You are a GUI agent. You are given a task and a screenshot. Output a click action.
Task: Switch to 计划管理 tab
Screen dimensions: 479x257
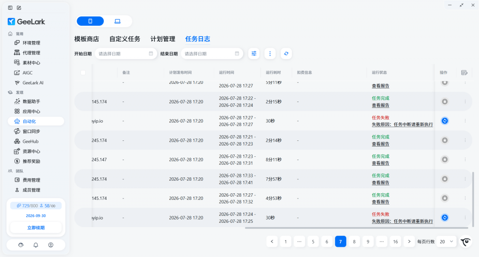tap(162, 39)
